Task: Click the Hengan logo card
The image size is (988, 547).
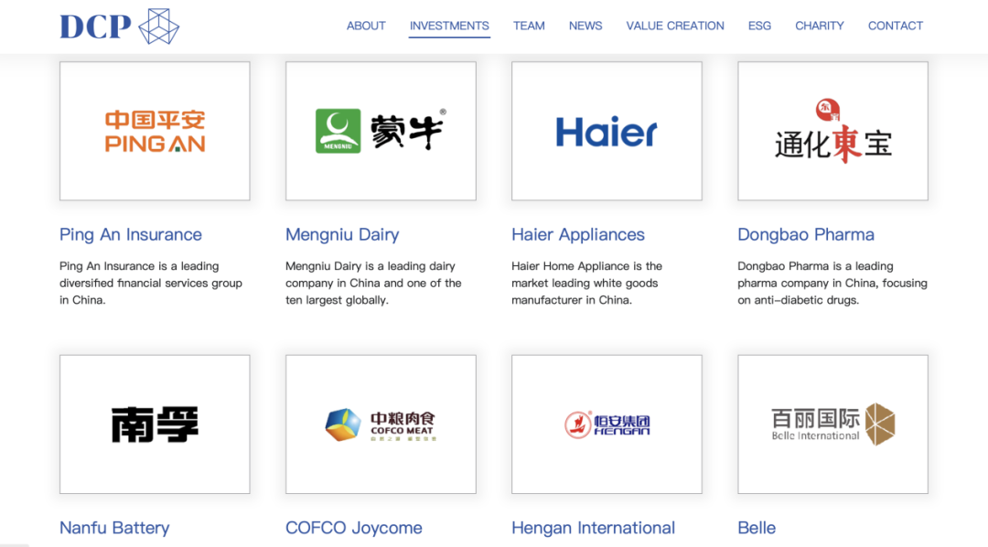Action: [607, 424]
